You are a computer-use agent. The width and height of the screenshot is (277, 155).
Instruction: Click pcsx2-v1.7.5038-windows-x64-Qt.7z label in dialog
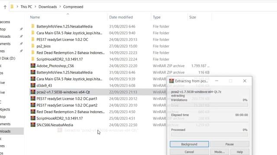click(x=196, y=92)
